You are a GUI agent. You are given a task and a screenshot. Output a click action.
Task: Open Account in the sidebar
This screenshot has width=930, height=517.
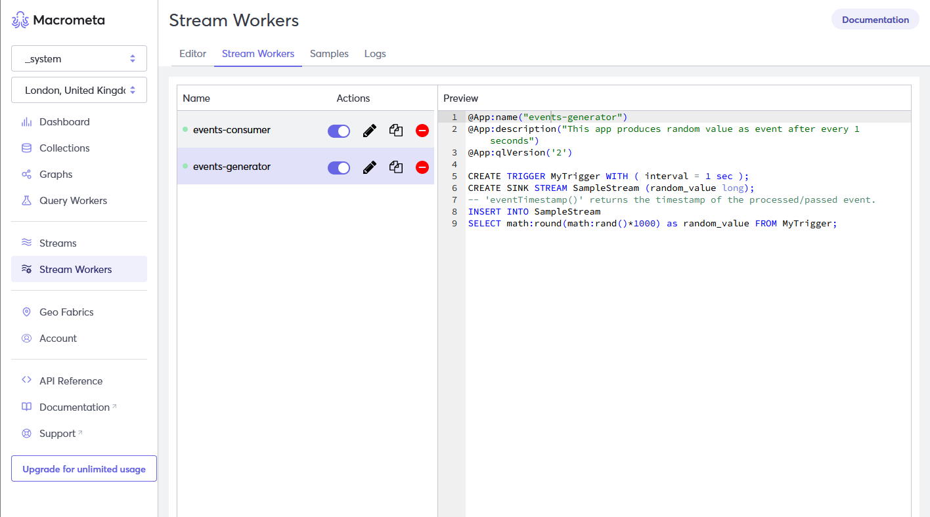click(x=79, y=339)
